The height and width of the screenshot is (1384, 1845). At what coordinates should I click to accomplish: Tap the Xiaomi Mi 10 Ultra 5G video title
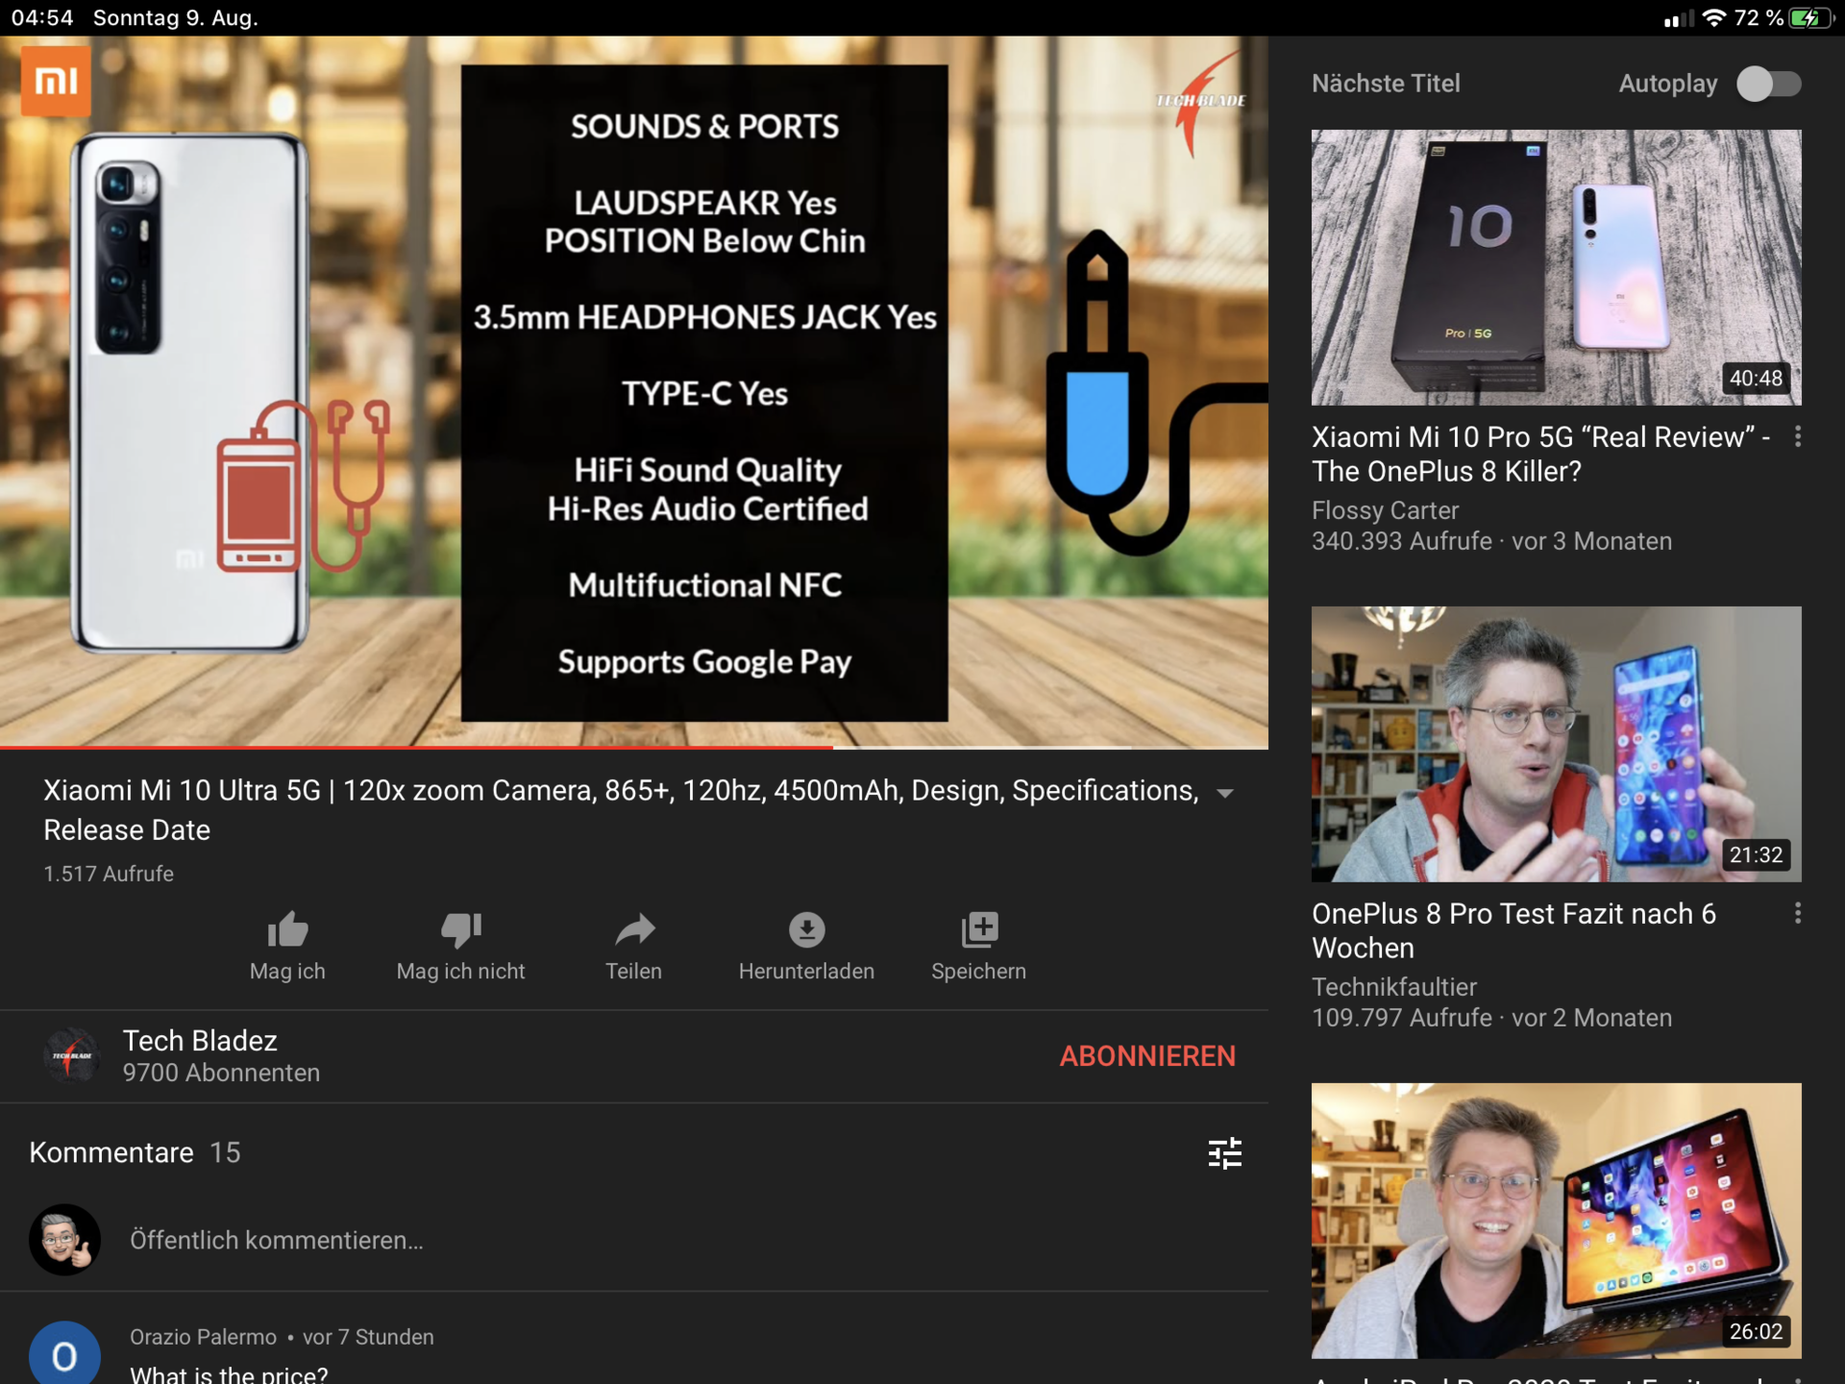coord(621,809)
